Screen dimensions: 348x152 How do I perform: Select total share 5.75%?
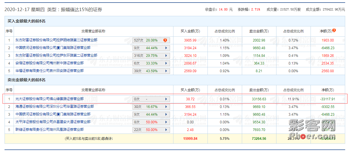pyautogui.click(x=224, y=139)
